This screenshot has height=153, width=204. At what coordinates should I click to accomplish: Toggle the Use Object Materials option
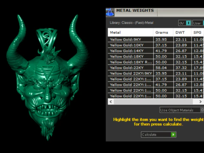point(182,110)
